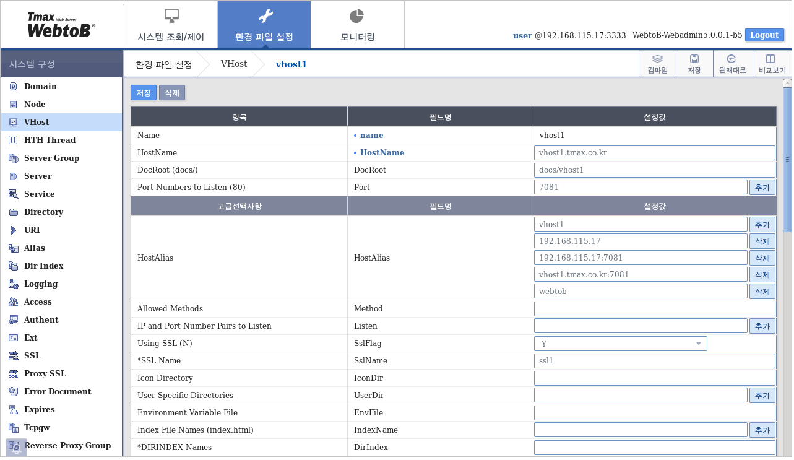This screenshot has height=460, width=794.
Task: Click the 컴파일 compile toolbar icon
Action: click(657, 59)
